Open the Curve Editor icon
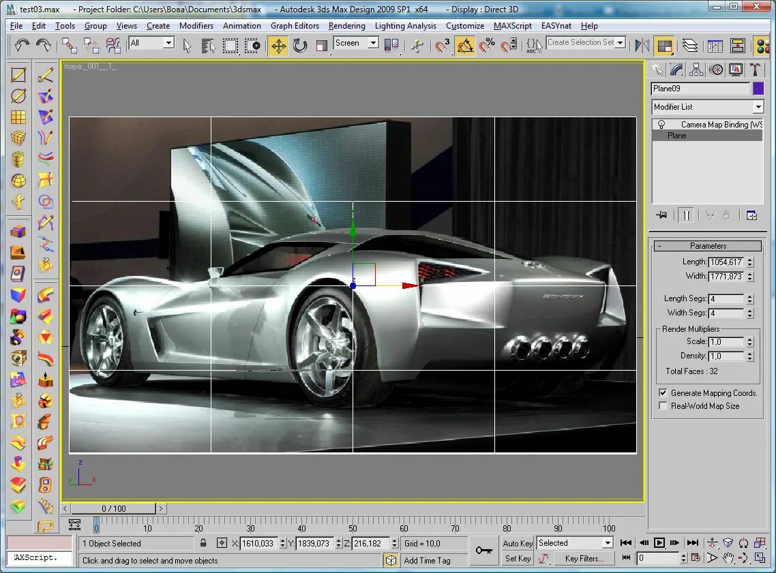The width and height of the screenshot is (776, 573). pos(715,46)
